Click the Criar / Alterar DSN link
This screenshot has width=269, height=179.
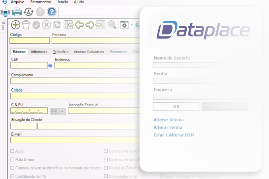click(x=174, y=135)
